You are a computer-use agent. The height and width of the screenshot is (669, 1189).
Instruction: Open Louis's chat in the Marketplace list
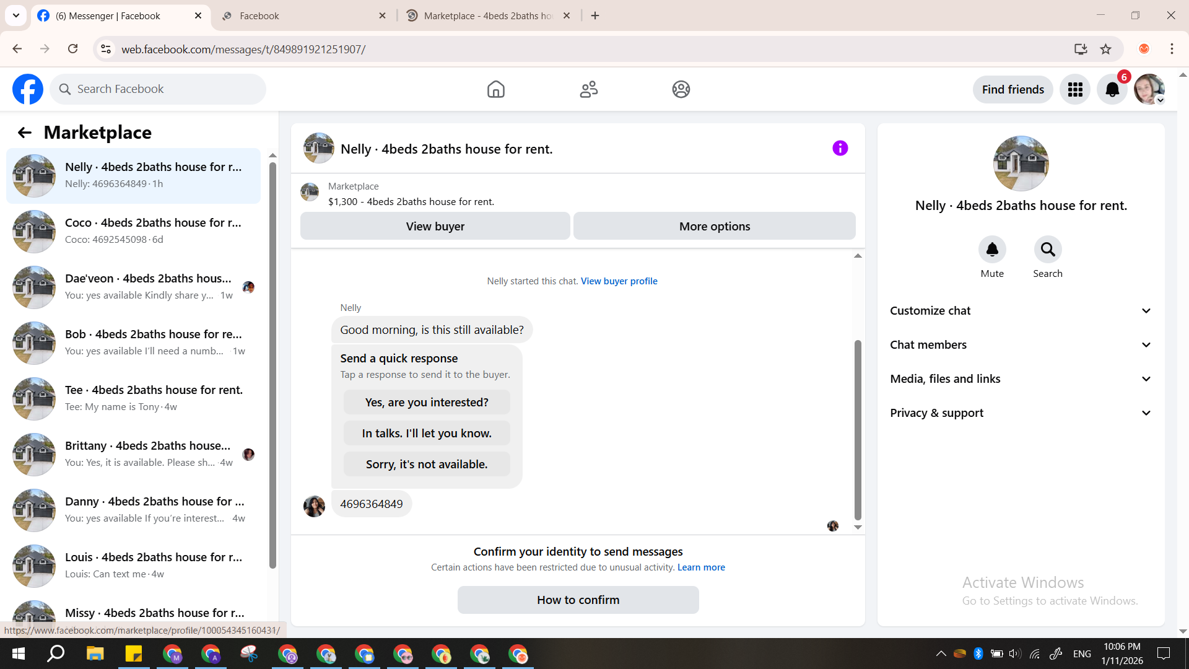(x=133, y=566)
